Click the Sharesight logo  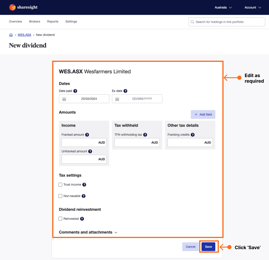[23, 7]
